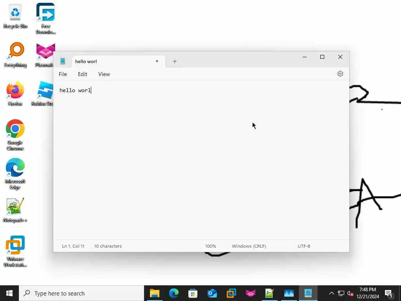This screenshot has height=301, width=401.
Task: Click the UTF-8 encoding indicator
Action: point(304,246)
